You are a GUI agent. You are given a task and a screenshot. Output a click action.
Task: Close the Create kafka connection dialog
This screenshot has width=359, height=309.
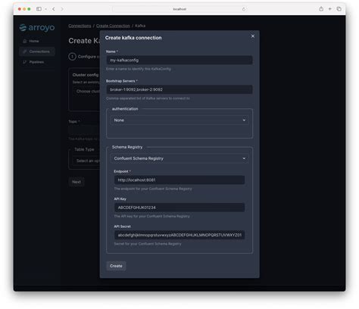pyautogui.click(x=253, y=36)
